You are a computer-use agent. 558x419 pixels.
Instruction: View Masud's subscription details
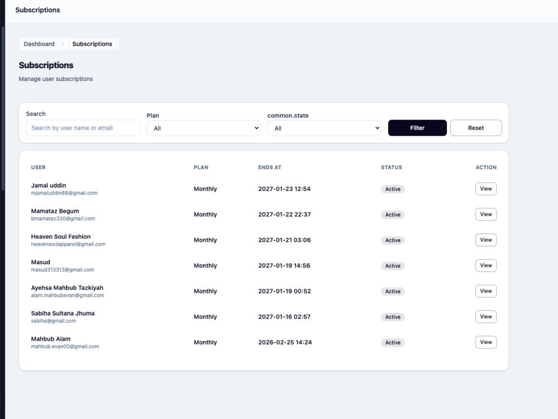(486, 265)
